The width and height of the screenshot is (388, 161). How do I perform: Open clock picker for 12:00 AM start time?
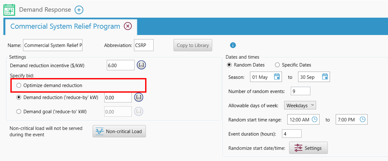pos(315,120)
